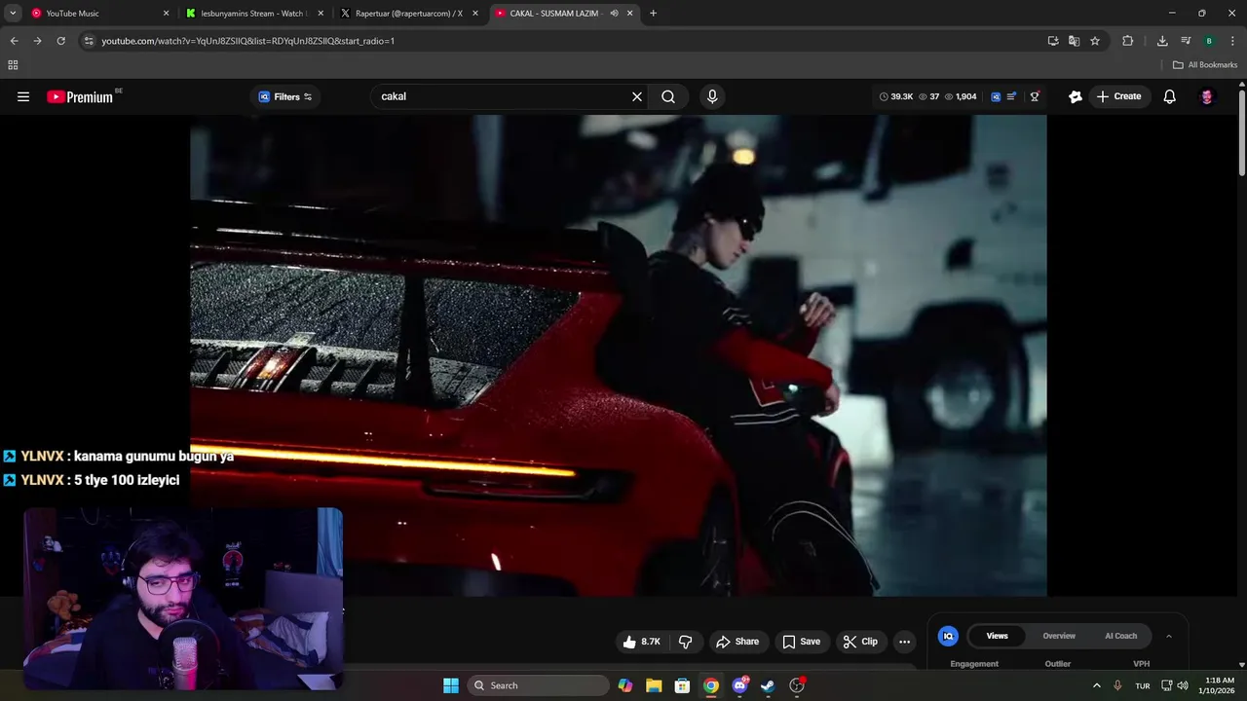Open vidIQ list icon with blue dot
This screenshot has width=1247, height=701.
1012,96
